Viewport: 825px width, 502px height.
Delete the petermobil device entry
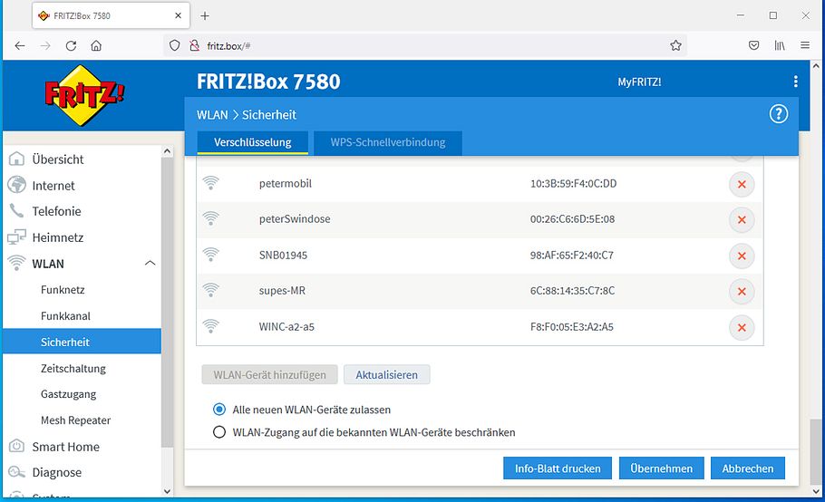742,184
